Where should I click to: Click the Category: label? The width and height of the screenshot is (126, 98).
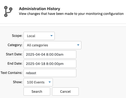(15, 45)
